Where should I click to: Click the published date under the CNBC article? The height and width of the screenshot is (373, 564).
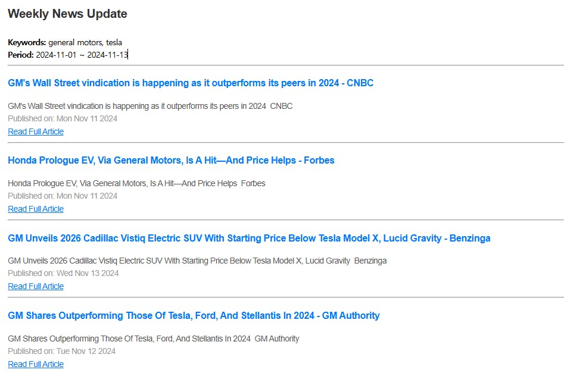63,118
